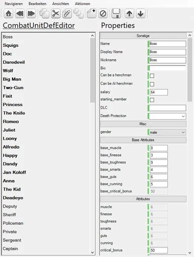194x257 pixels.
Task: Click the base_finesse value field
Action: (159, 155)
